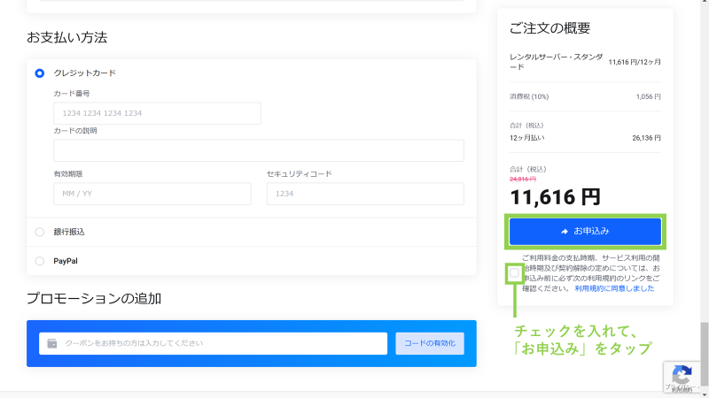Click the プロモーションの追加 heading

tap(94, 298)
